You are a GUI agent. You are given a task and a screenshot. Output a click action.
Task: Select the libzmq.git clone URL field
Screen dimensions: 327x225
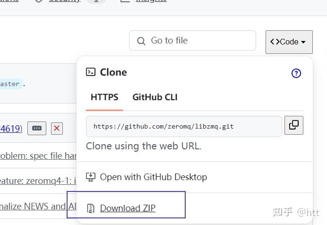coord(184,126)
